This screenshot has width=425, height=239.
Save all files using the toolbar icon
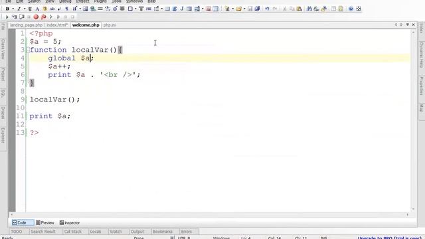[x=257, y=9]
